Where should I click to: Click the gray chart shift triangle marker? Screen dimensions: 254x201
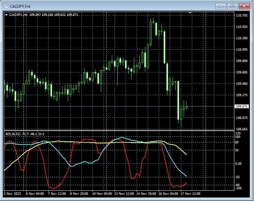tap(190, 13)
